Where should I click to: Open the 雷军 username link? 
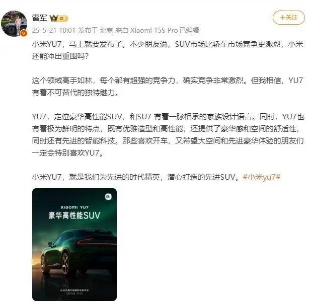coord(40,18)
